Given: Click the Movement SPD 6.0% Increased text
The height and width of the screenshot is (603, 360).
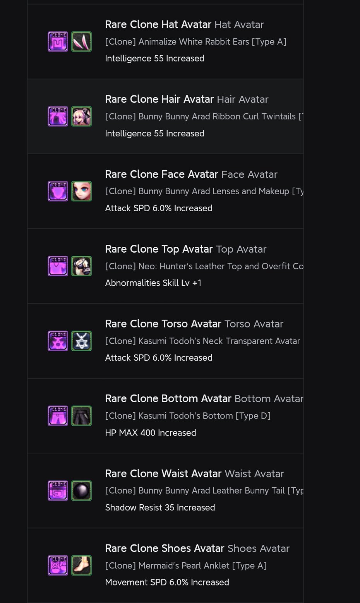Looking at the screenshot, I should pos(167,582).
